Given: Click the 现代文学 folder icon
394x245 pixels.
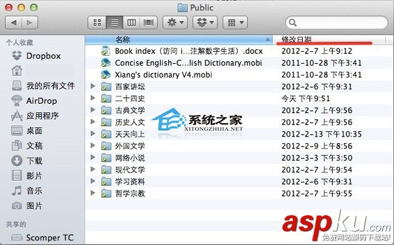Looking at the screenshot, I should 106,169.
